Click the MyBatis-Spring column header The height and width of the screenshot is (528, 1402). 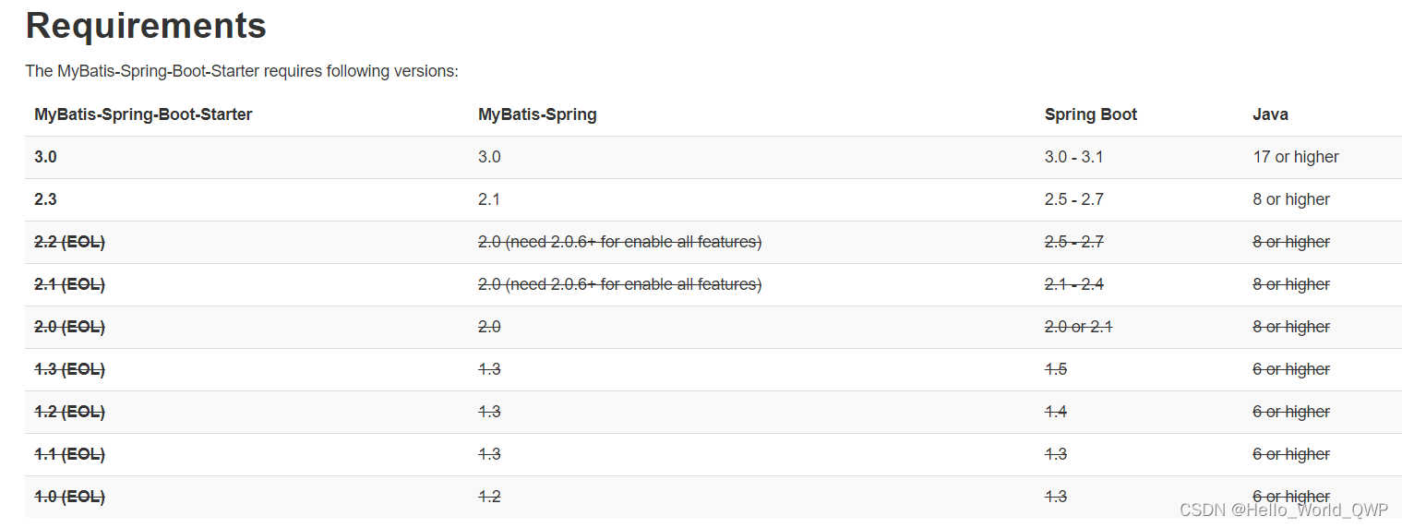point(537,114)
